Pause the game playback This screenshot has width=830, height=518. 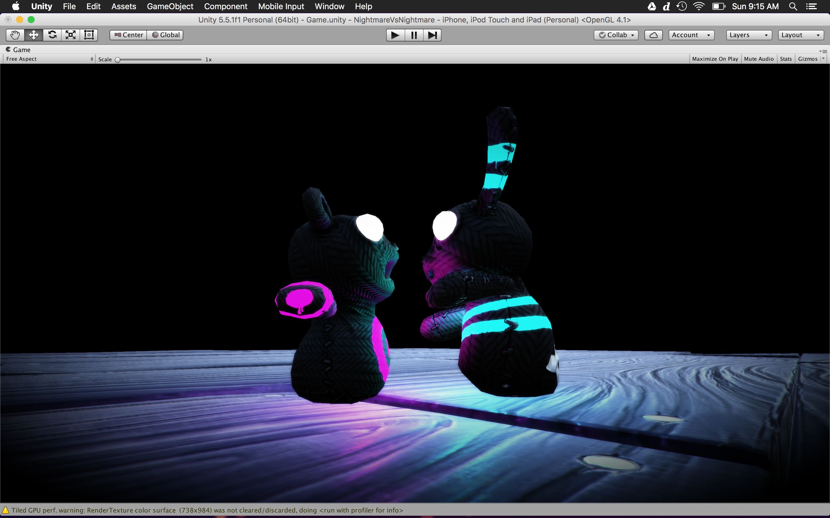coord(414,35)
